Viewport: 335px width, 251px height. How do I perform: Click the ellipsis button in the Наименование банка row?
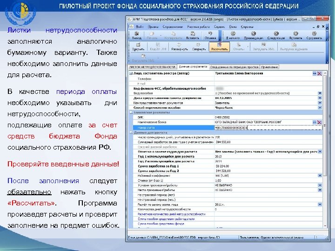(314, 122)
